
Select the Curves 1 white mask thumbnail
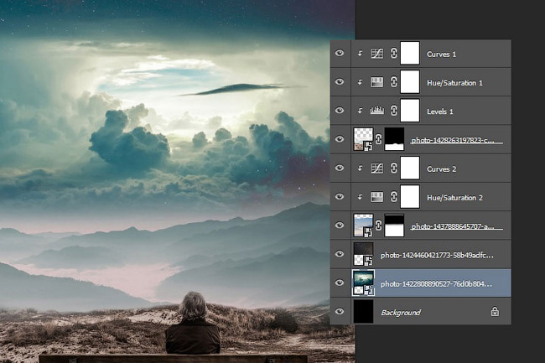pyautogui.click(x=410, y=53)
